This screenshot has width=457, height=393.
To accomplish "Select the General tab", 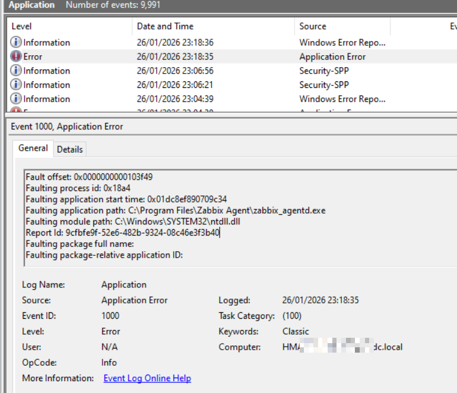I will tap(33, 148).
